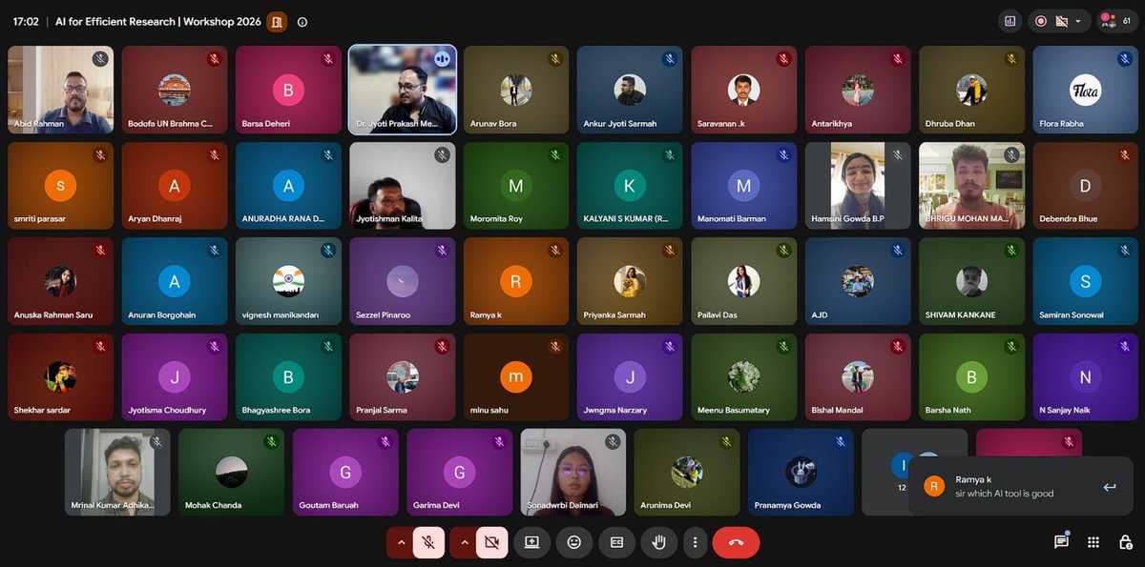Unmute your microphone in the bottom bar
Viewport: 1145px width, 567px height.
coord(429,542)
